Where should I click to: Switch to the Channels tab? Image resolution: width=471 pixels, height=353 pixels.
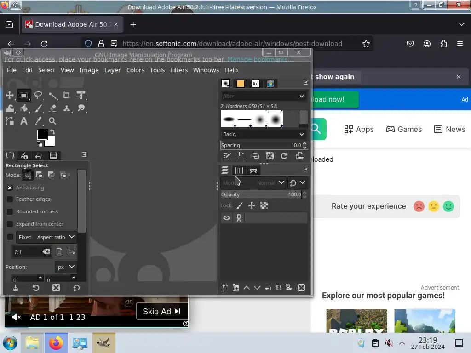(x=239, y=171)
